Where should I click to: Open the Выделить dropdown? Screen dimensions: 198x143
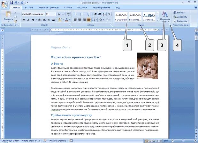[181, 21]
